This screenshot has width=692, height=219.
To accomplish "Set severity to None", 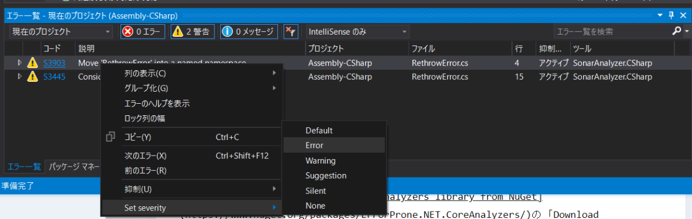I will (334, 205).
